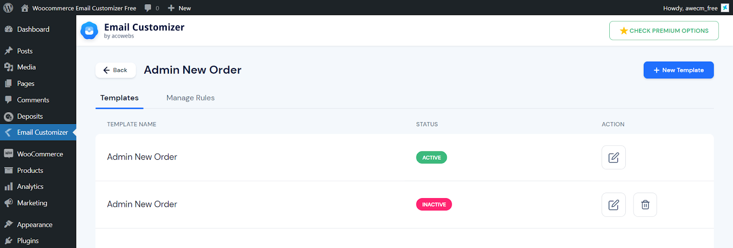Click the Pages icon in sidebar

[8, 83]
